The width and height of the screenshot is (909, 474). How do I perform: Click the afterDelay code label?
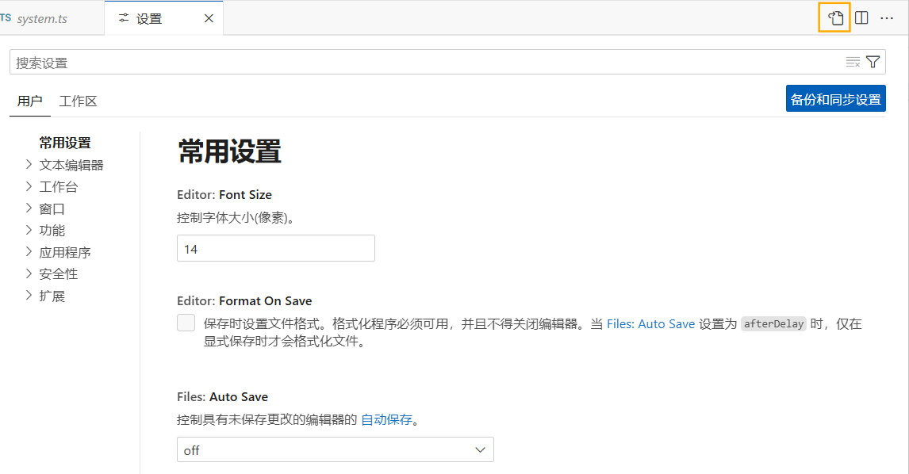click(x=773, y=324)
